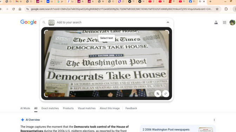Translate the text in the image
This screenshot has height=132, width=236.
[x=158, y=94]
